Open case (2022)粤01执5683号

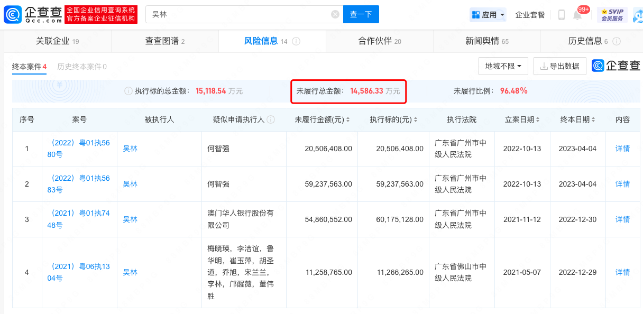[79, 184]
